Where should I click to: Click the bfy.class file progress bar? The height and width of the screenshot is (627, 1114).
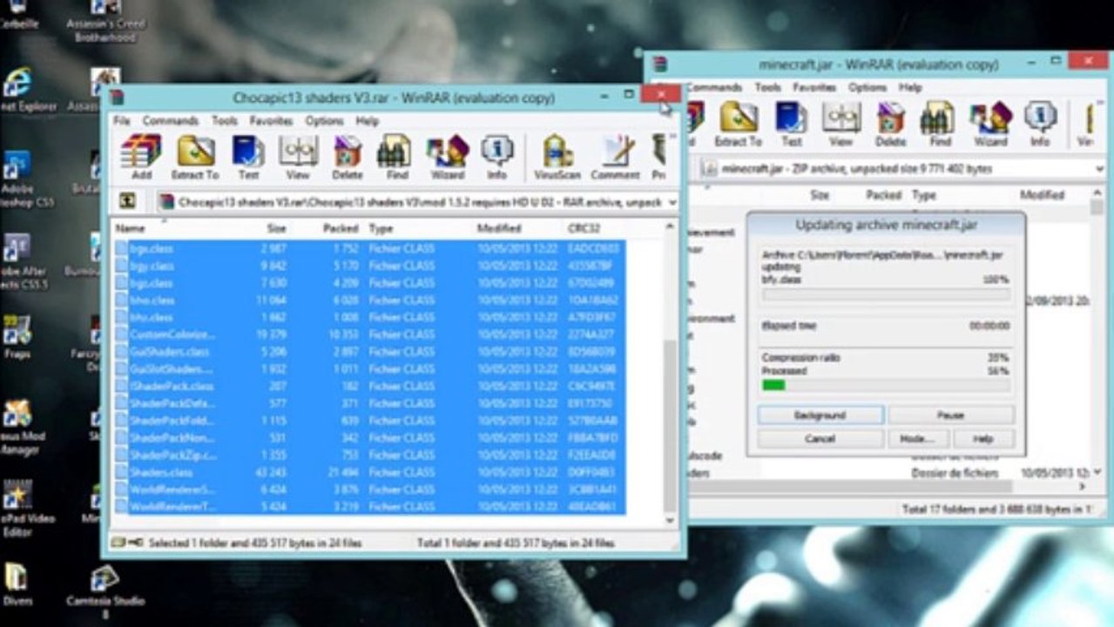point(886,294)
